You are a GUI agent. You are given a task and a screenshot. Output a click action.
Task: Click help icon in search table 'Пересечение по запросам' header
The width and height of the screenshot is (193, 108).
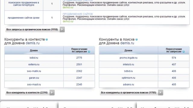184,52
